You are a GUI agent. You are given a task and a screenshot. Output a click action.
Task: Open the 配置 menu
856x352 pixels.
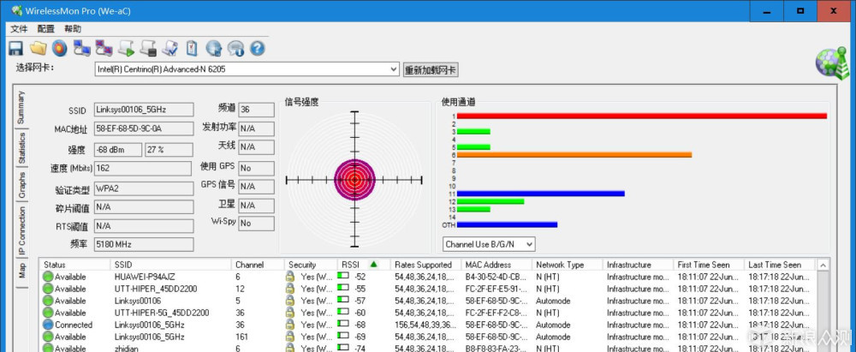46,29
